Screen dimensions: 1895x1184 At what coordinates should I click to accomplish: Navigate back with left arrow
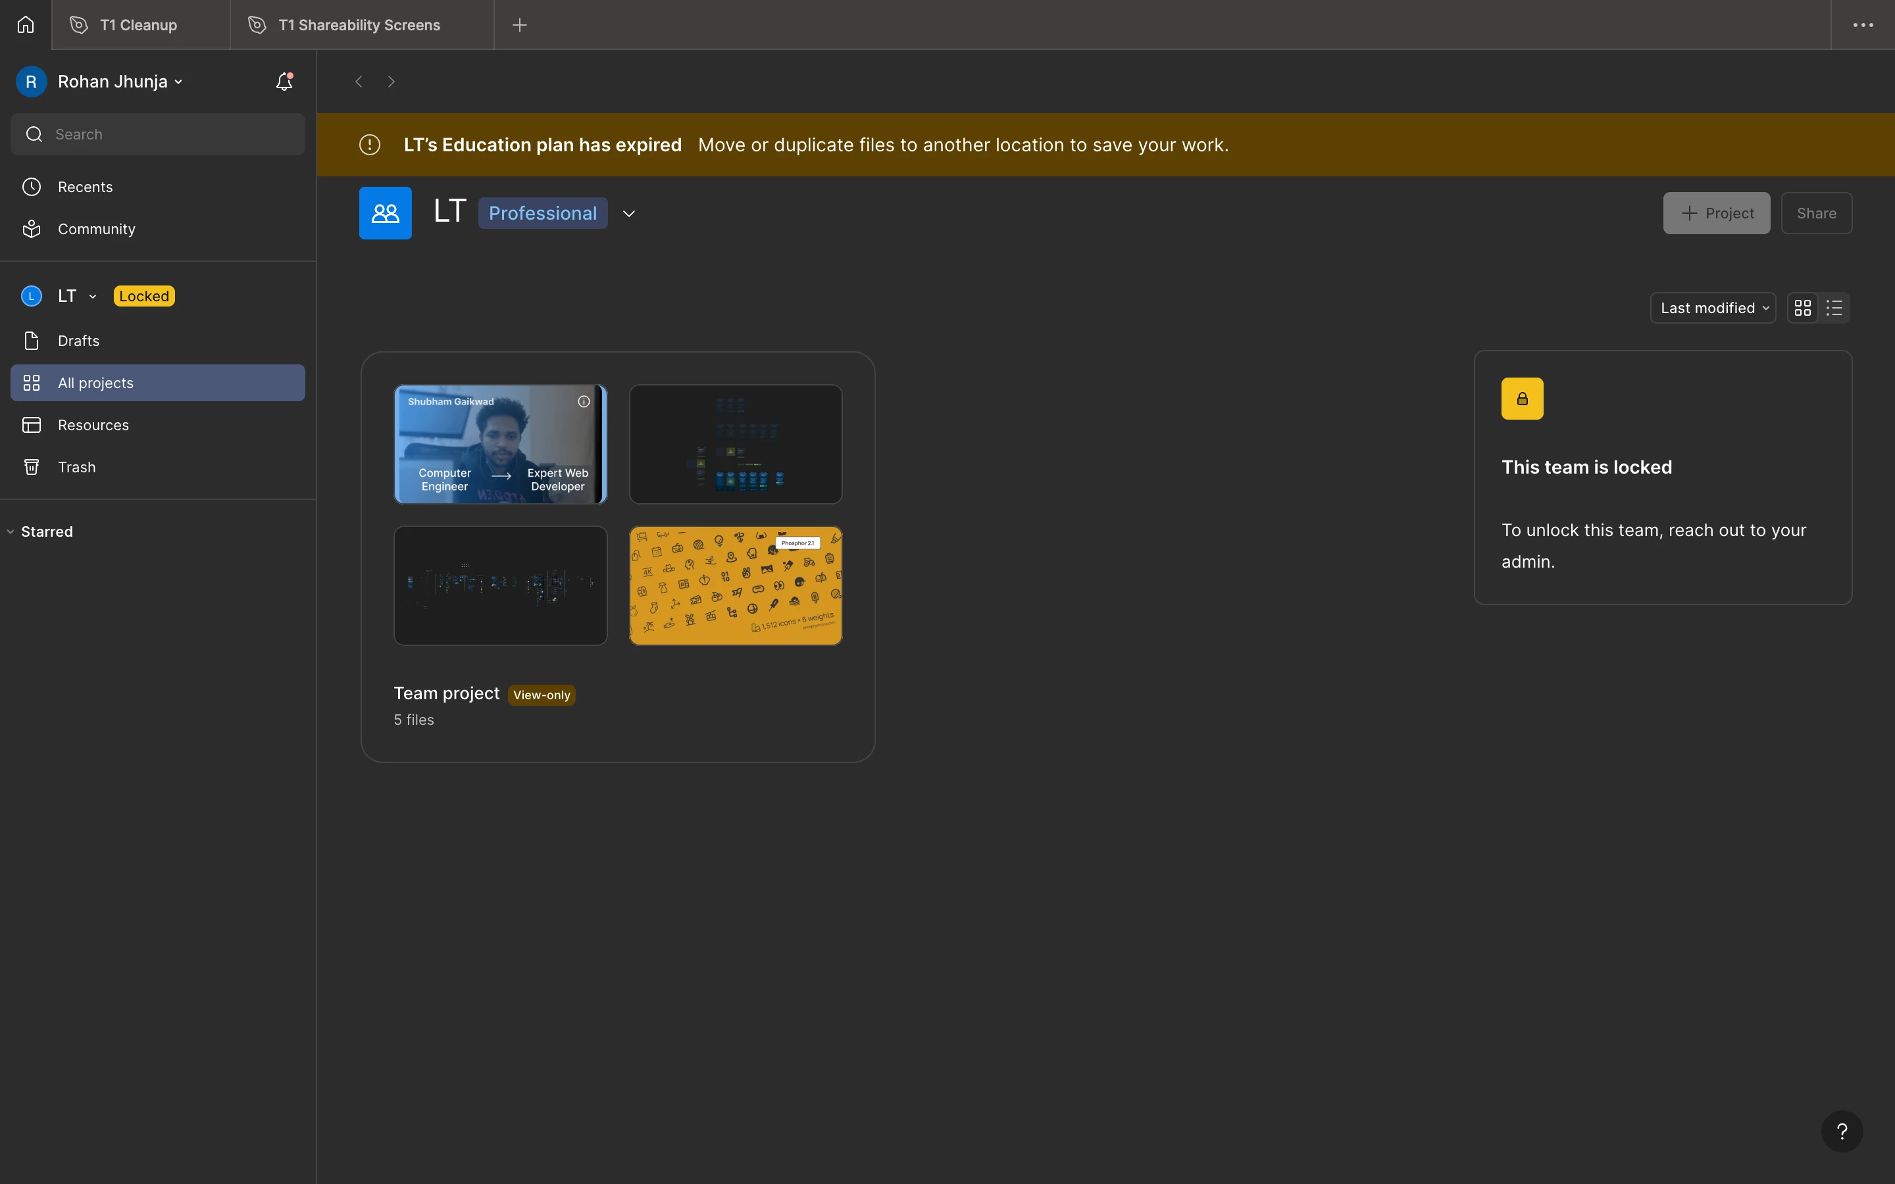[359, 82]
